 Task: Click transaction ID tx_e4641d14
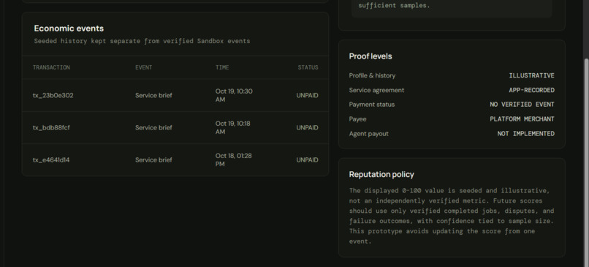51,160
